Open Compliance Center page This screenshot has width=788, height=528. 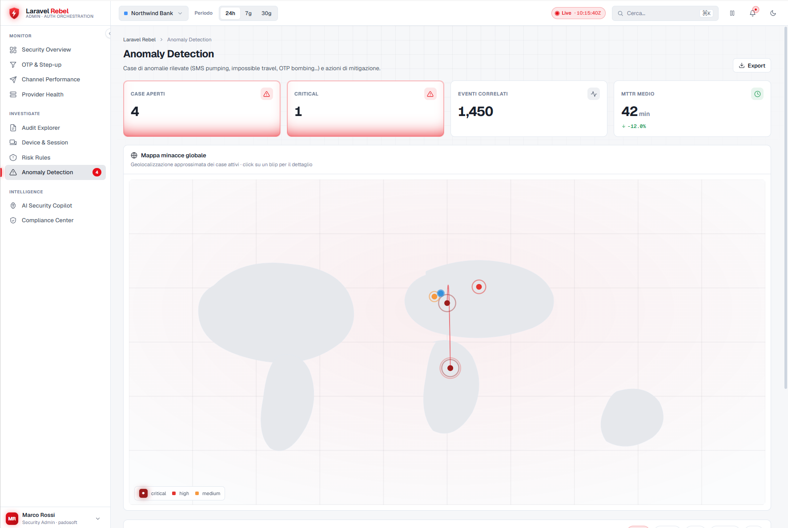[x=55, y=220]
